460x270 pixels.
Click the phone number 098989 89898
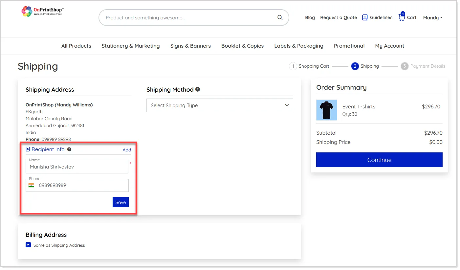(56, 139)
